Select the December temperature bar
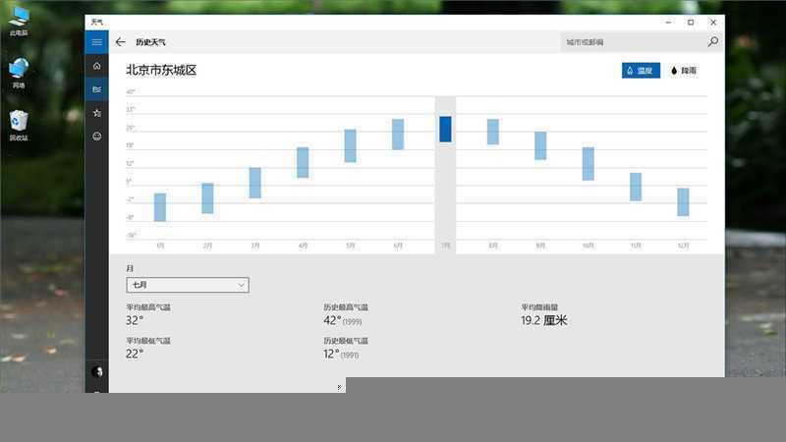 click(683, 202)
